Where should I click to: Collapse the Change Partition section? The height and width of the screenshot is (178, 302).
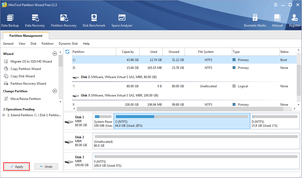point(55,91)
